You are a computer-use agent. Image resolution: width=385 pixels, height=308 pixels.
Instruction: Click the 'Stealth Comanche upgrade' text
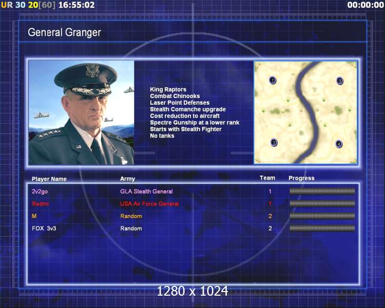click(188, 109)
